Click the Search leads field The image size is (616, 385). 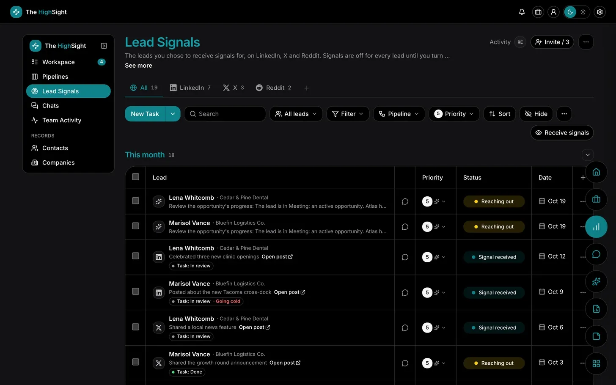[x=225, y=114]
